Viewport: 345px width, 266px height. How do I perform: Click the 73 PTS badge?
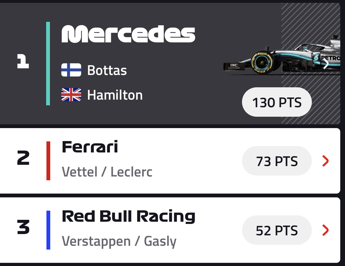click(277, 161)
